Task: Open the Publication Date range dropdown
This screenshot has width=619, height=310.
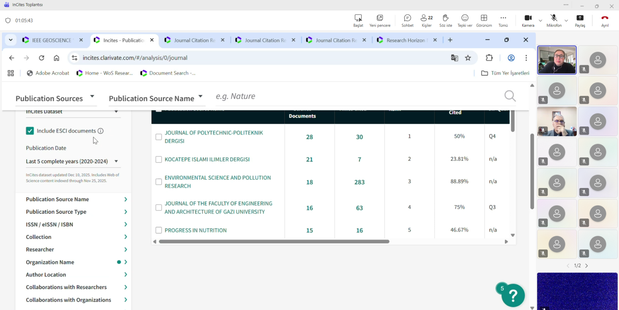Action: (x=72, y=161)
